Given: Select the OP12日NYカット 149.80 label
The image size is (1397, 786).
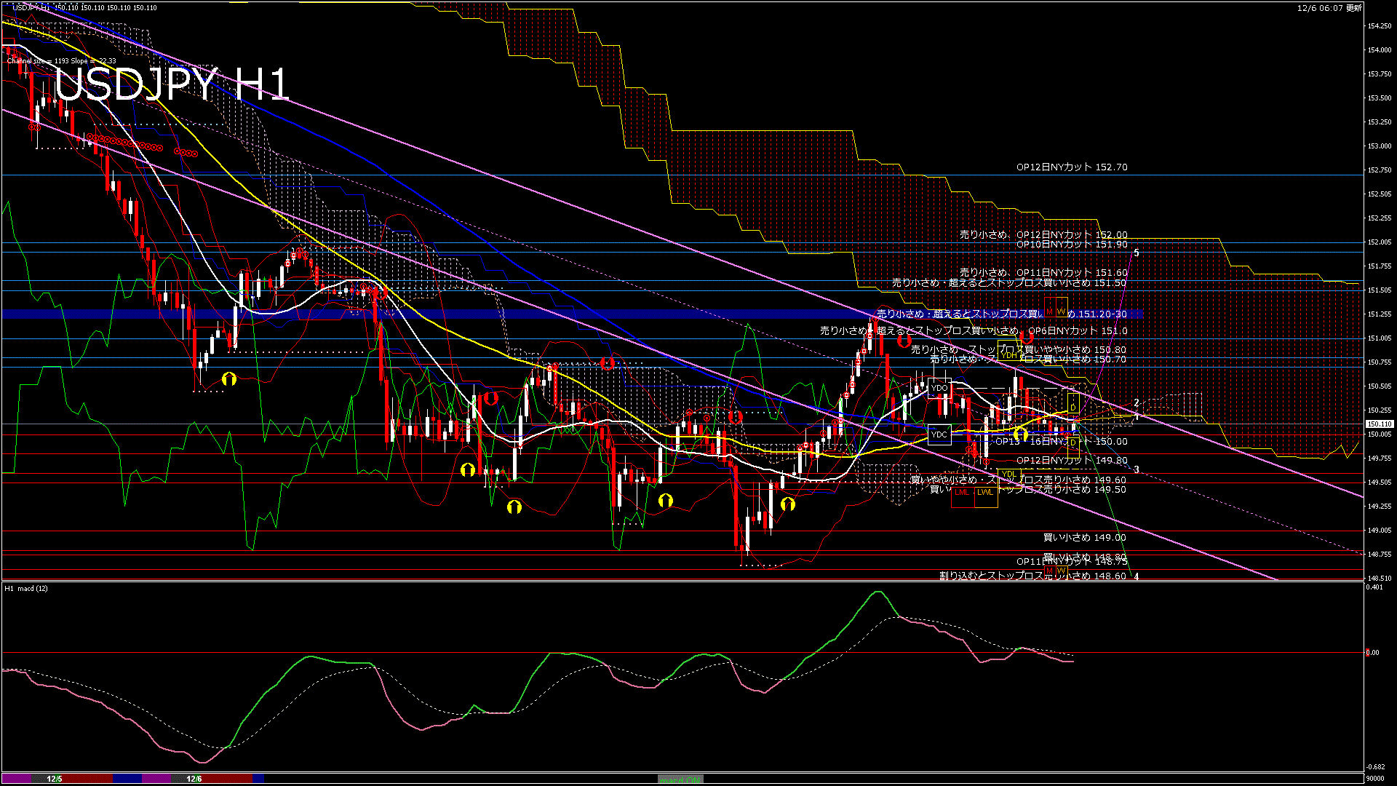Looking at the screenshot, I should click(1072, 461).
